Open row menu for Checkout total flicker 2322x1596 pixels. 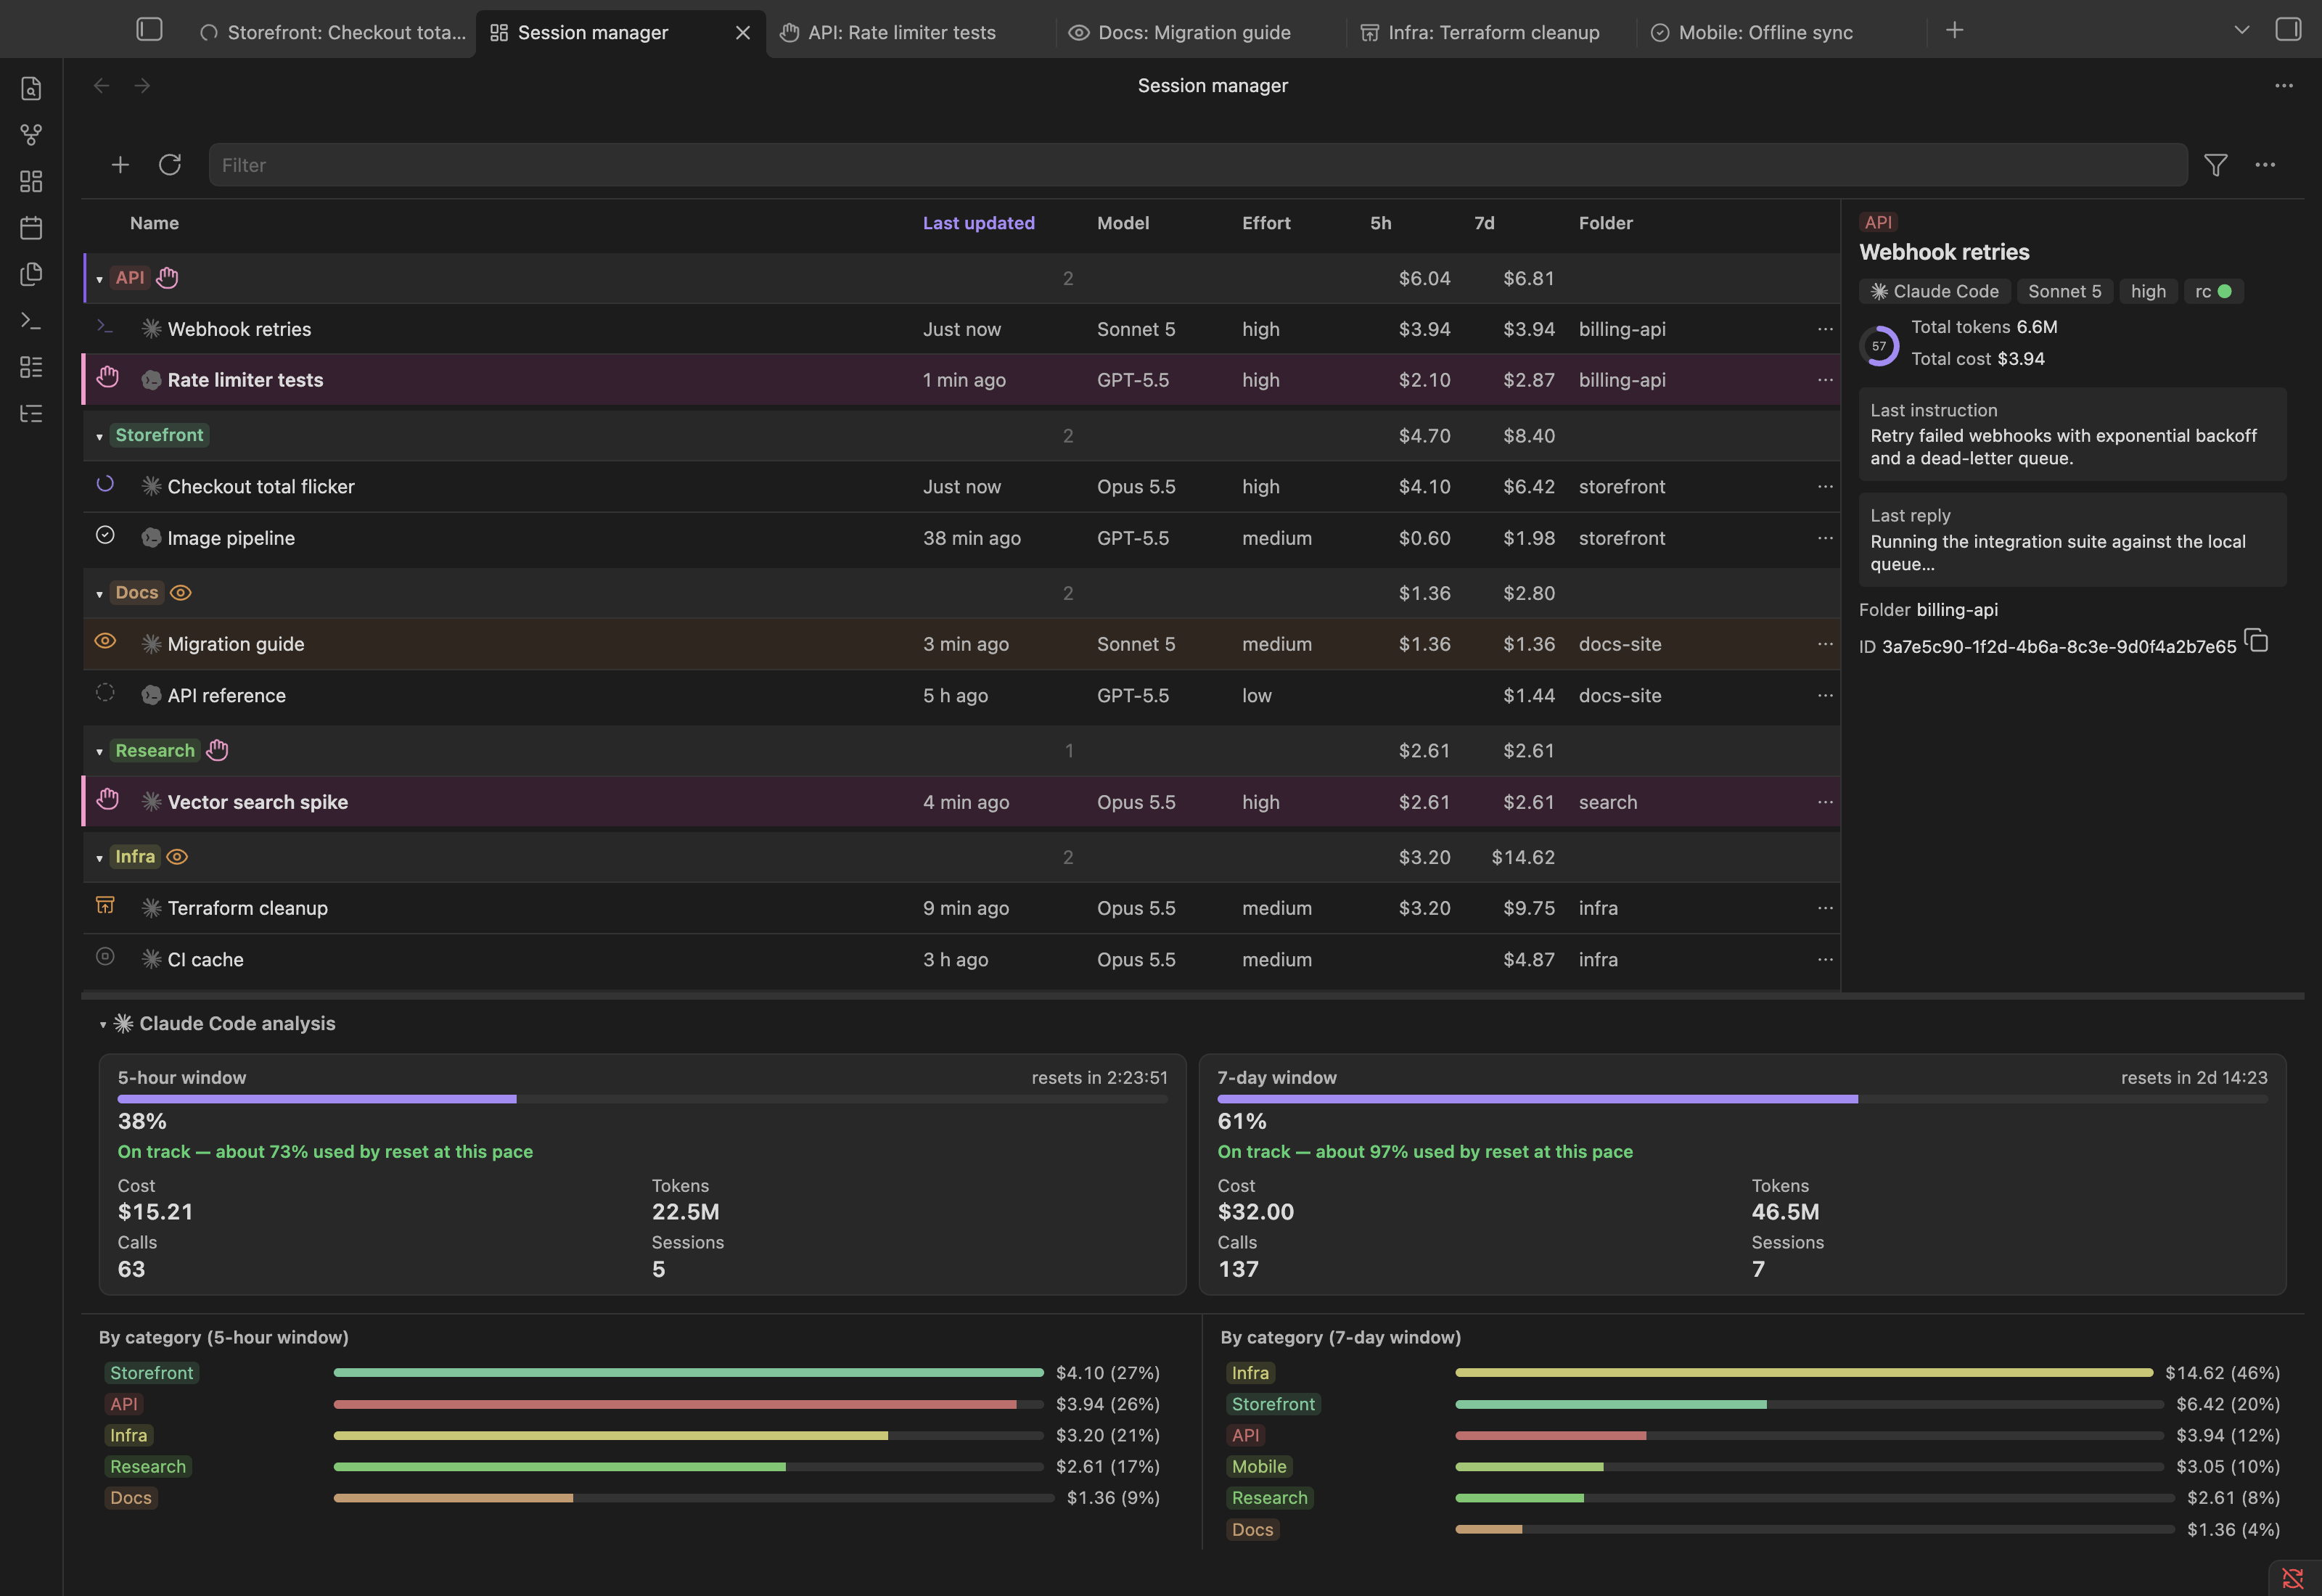point(1825,486)
